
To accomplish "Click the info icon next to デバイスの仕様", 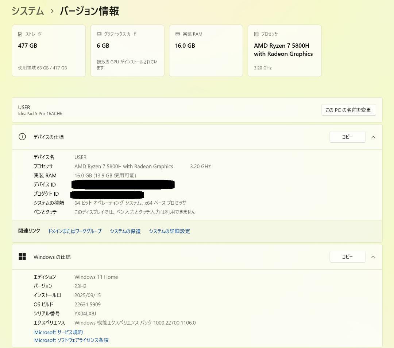I will tap(22, 137).
